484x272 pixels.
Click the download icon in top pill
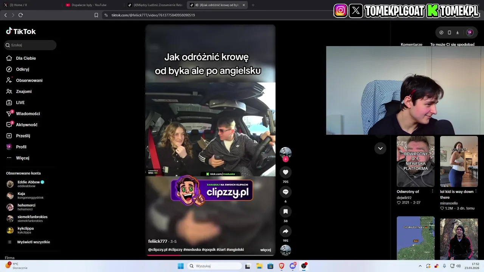click(x=457, y=32)
